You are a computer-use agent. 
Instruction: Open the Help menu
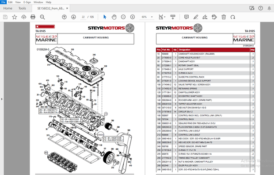click(x=49, y=2)
